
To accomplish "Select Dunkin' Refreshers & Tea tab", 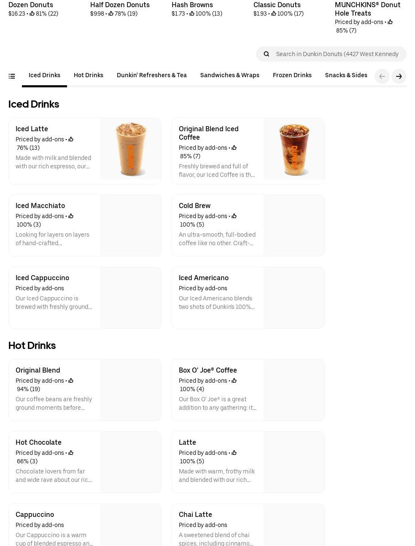I will click(x=151, y=76).
